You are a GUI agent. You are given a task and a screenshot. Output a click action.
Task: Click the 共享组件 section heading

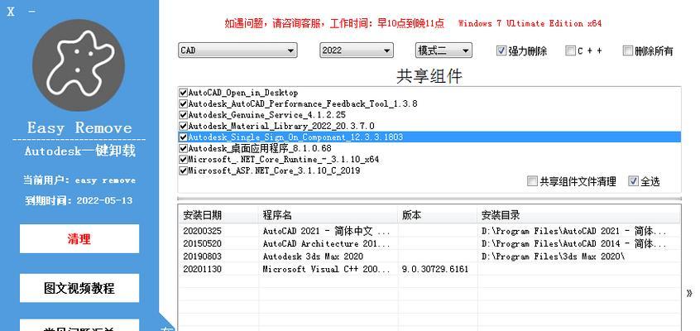tap(429, 76)
